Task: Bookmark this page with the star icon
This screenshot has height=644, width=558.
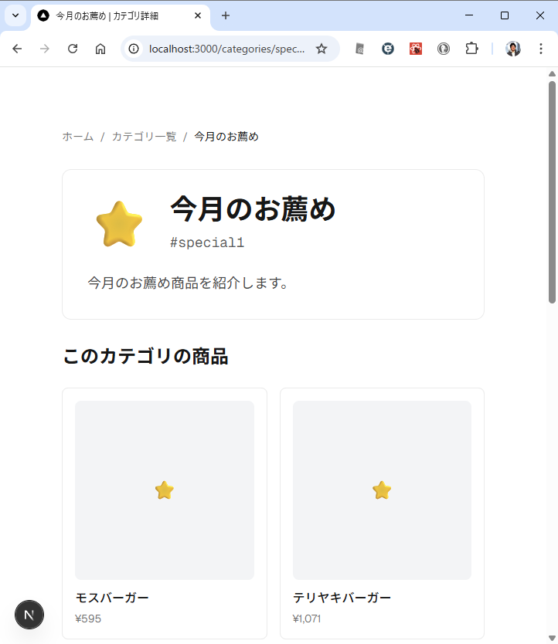Action: click(322, 49)
